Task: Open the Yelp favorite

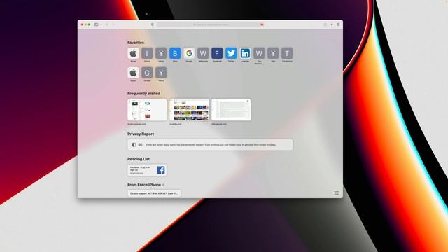Action: pyautogui.click(x=273, y=53)
